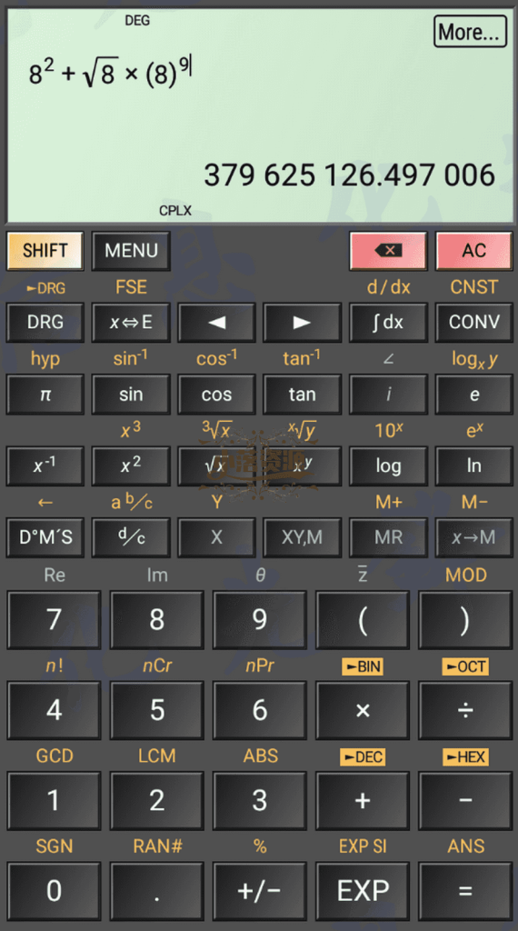The height and width of the screenshot is (931, 518).
Task: Clear everything with AC button
Action: coord(473,251)
